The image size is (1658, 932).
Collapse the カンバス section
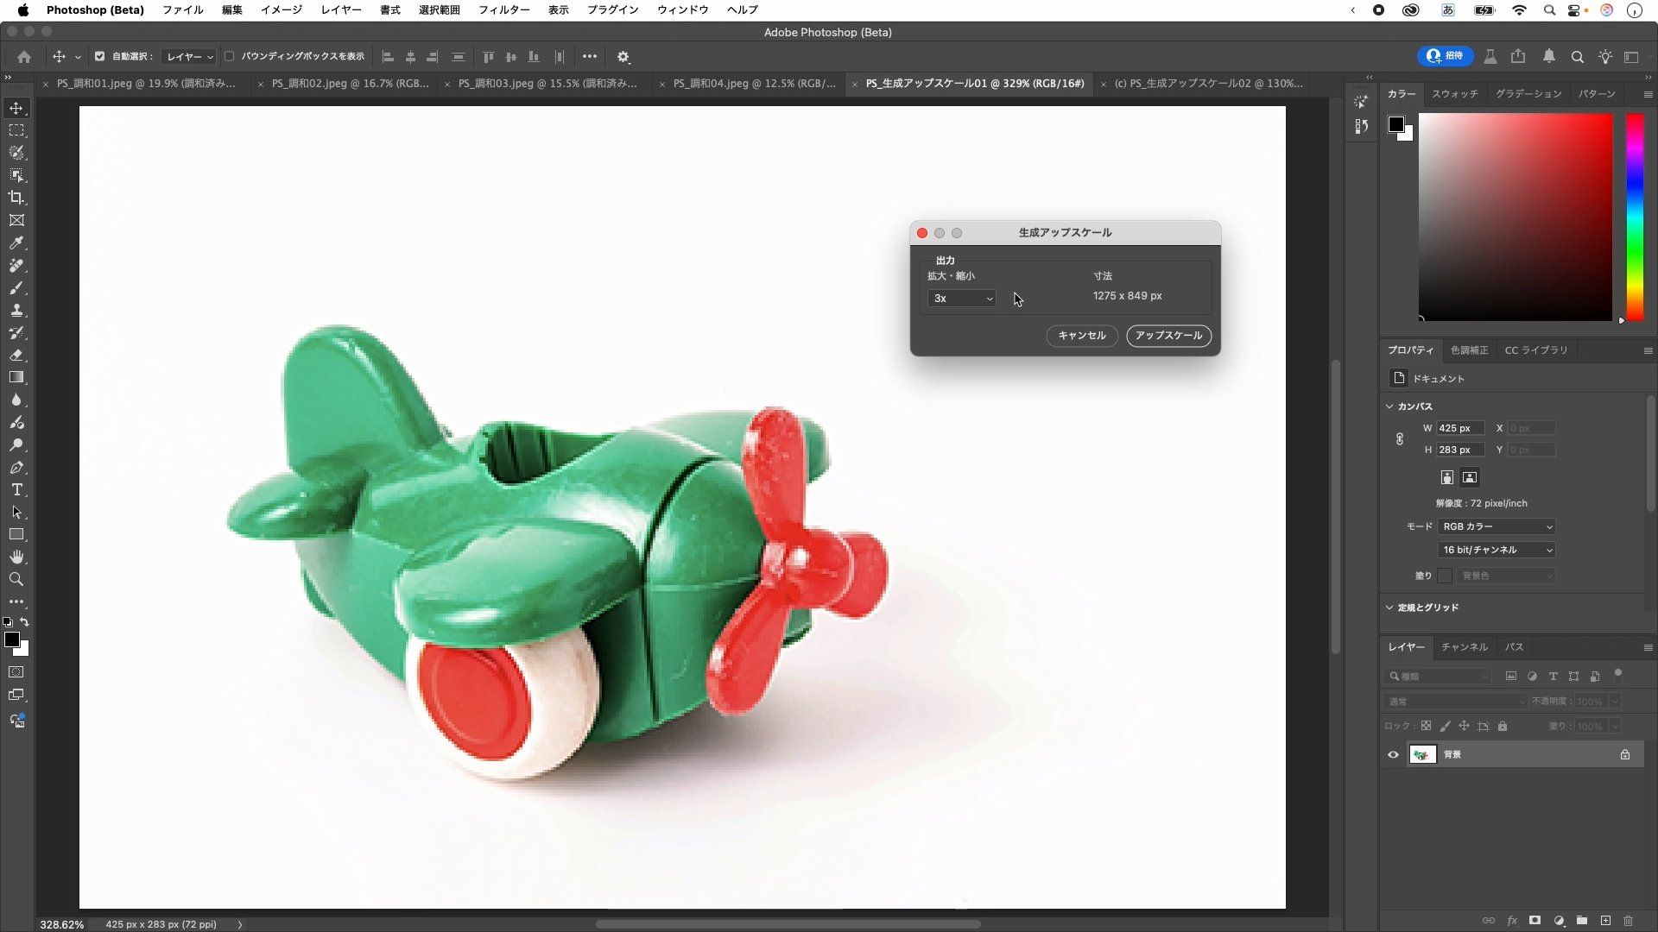(1389, 406)
